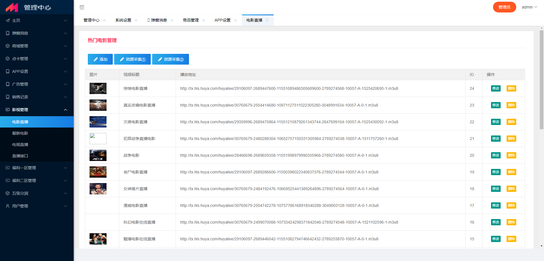544x261 pixels.
Task: Click the vertical scrollbar on the right
Action: (x=541, y=79)
